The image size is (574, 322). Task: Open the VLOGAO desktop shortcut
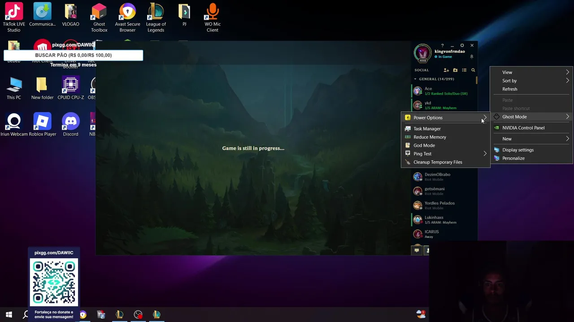[70, 16]
